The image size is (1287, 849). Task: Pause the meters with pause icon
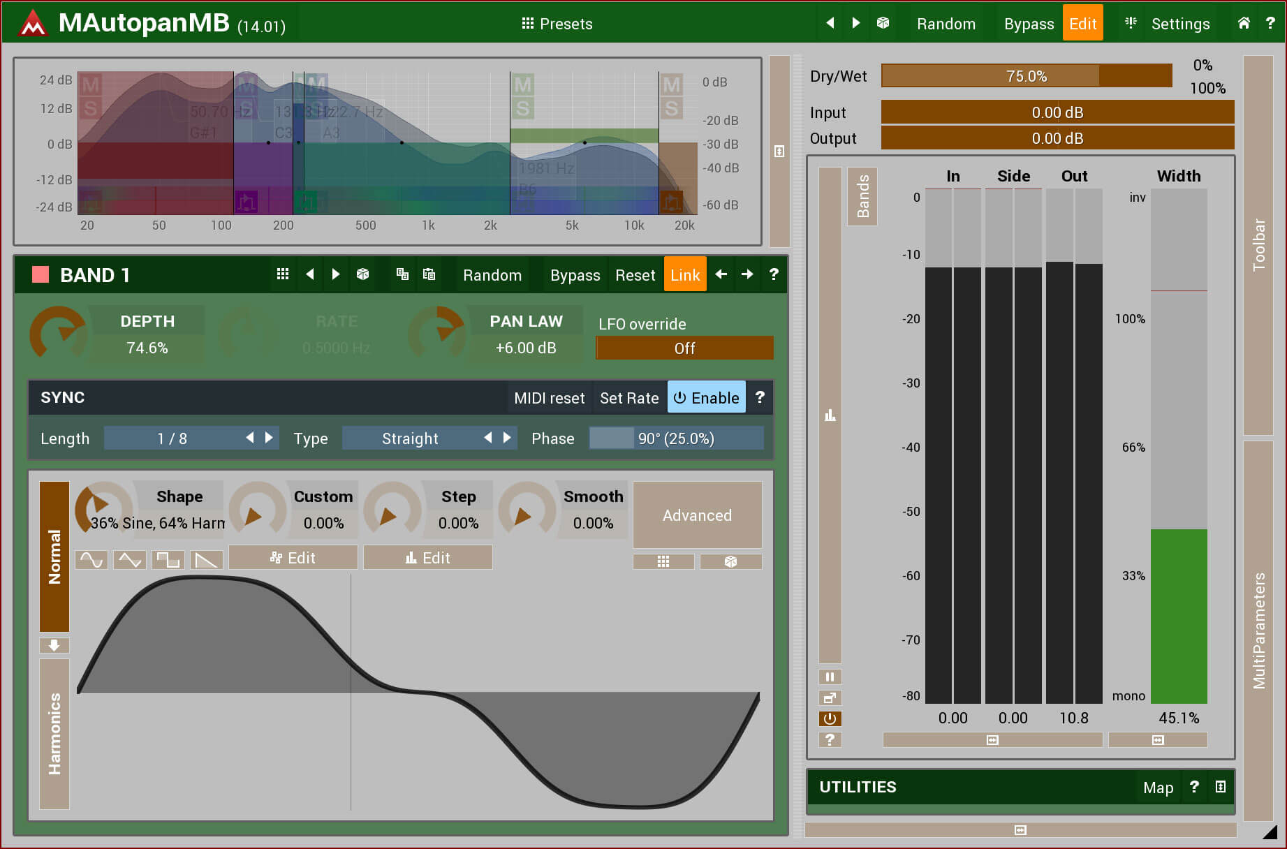point(830,677)
